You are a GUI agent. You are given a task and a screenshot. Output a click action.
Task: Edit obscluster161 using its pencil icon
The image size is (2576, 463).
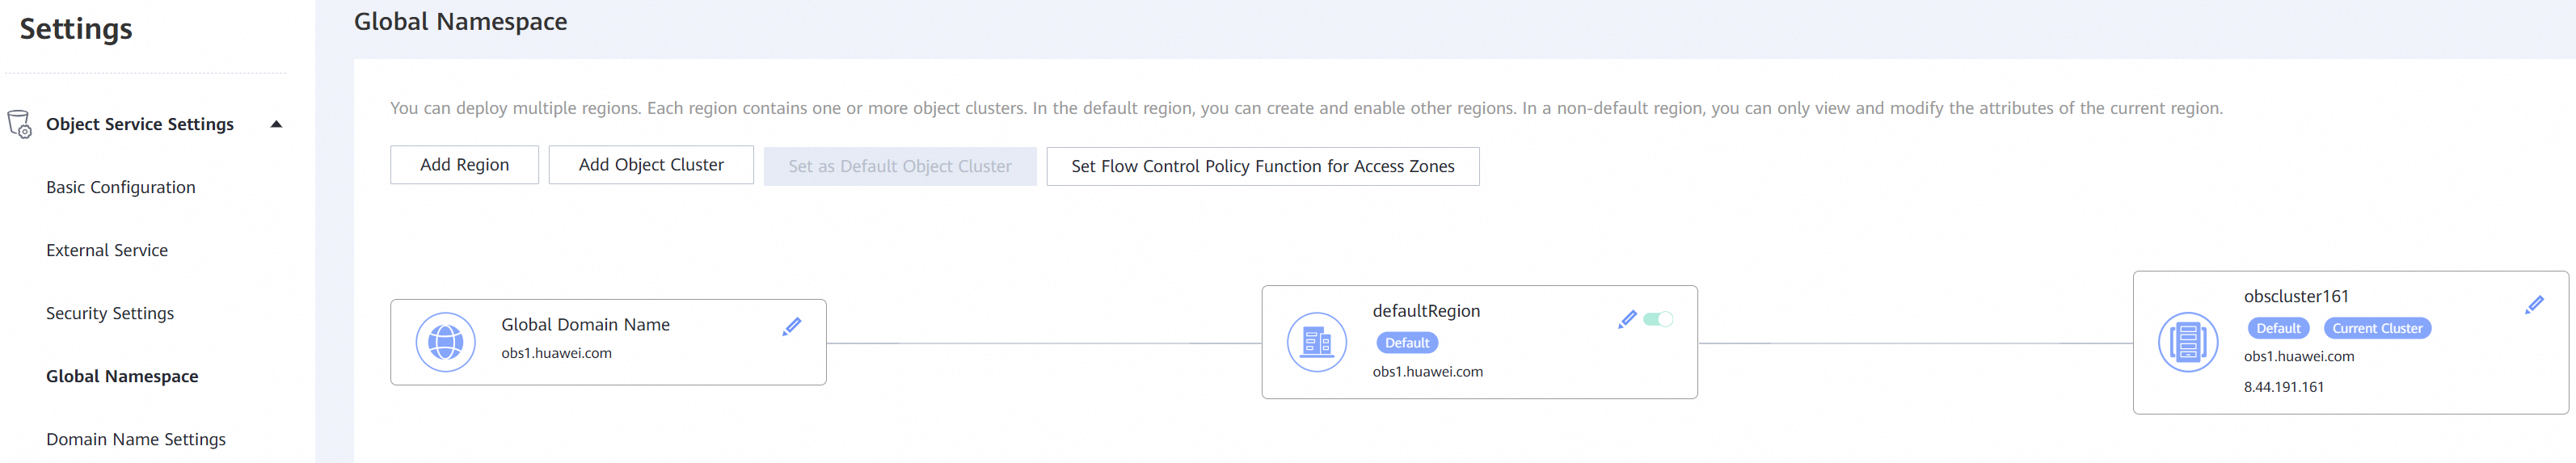coord(2533,305)
